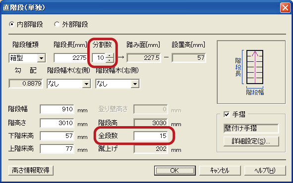The height and width of the screenshot is (183, 293).
Task: Click the 階高さ input field
Action: (57, 123)
